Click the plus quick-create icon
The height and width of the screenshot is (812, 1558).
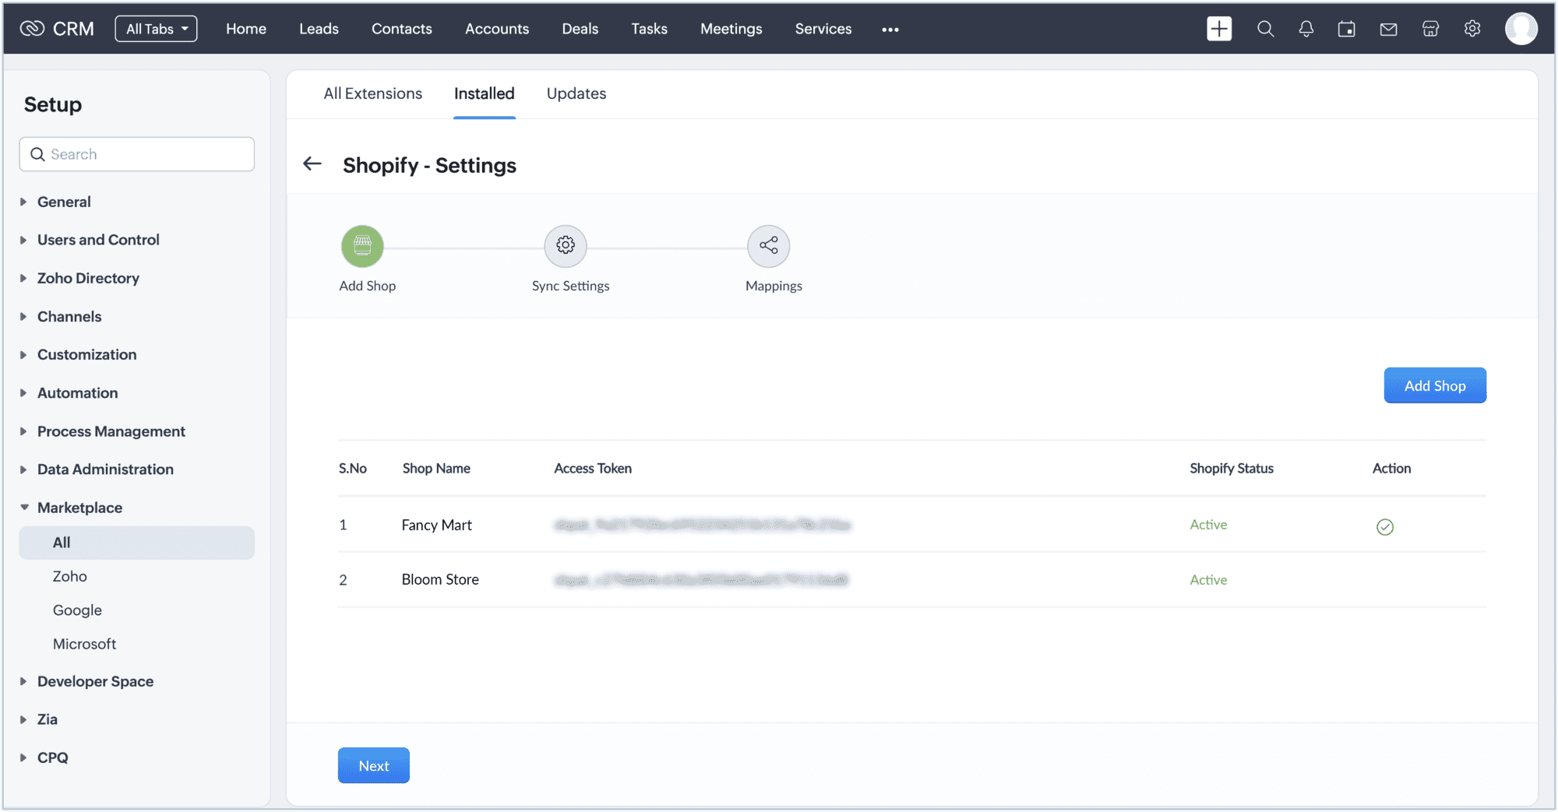pyautogui.click(x=1219, y=29)
